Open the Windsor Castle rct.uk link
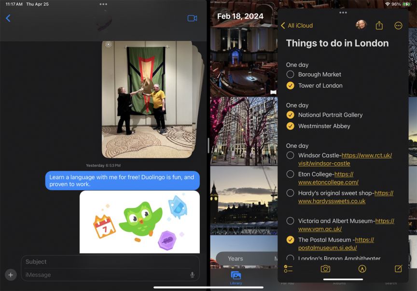The height and width of the screenshot is (291, 417). tap(345, 159)
